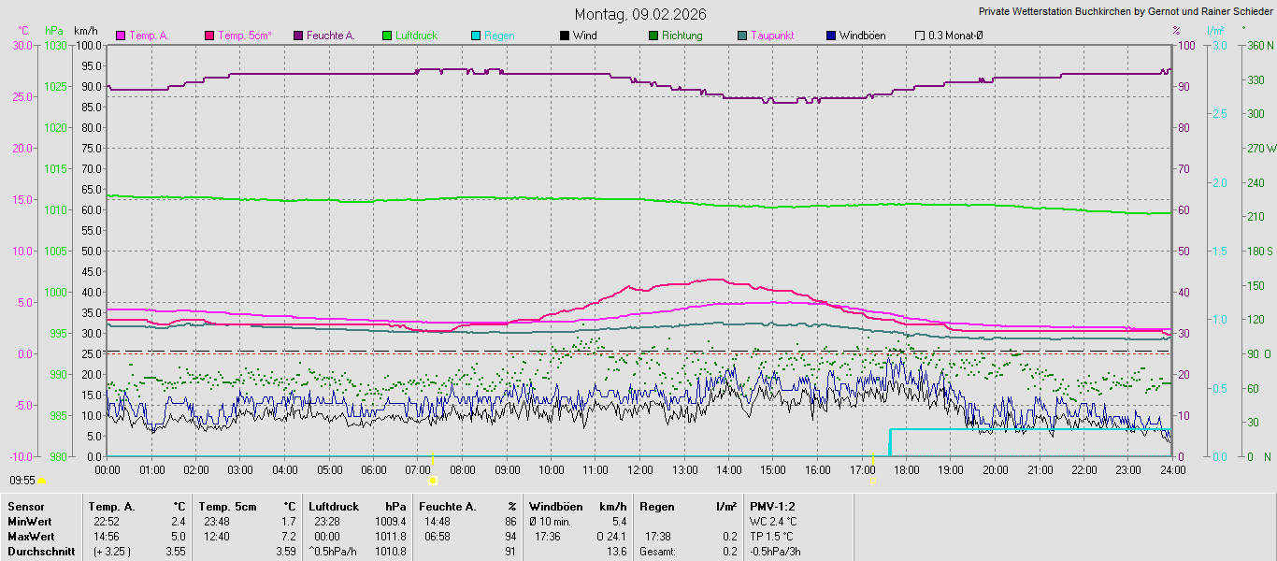
Task: Click the black Wind legend square
Action: tap(565, 36)
